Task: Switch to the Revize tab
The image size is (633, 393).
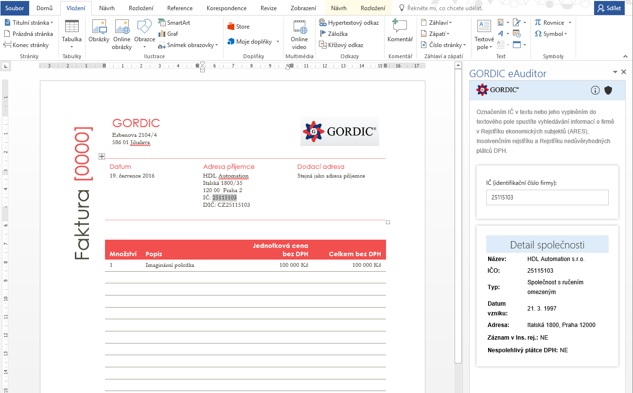Action: click(x=268, y=8)
